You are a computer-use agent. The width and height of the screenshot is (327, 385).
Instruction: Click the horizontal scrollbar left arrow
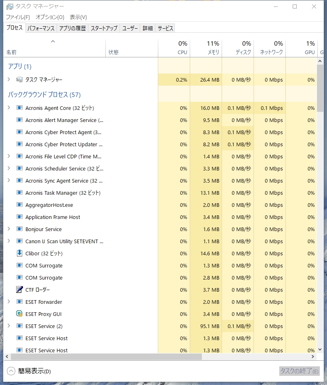pos(7,356)
